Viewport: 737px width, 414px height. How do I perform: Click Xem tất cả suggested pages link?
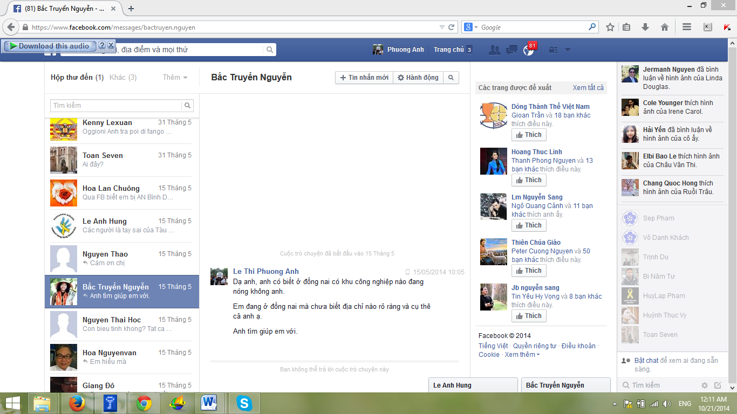[588, 88]
